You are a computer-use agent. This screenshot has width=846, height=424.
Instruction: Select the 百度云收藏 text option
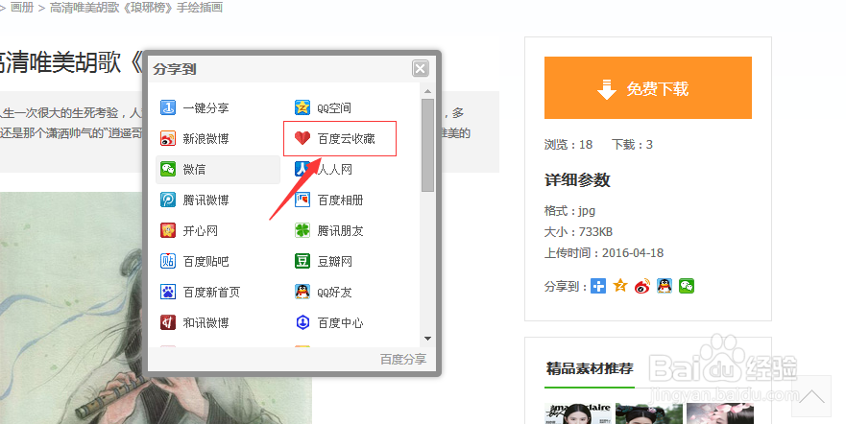347,139
